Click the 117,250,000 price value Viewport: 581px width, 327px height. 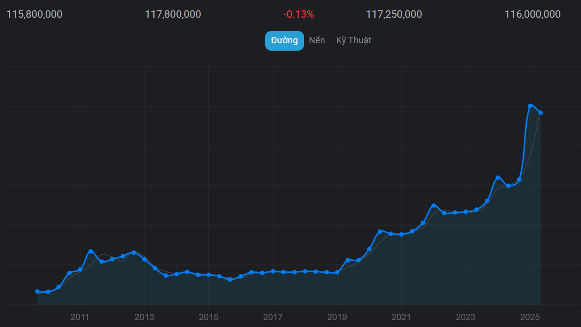tap(394, 14)
